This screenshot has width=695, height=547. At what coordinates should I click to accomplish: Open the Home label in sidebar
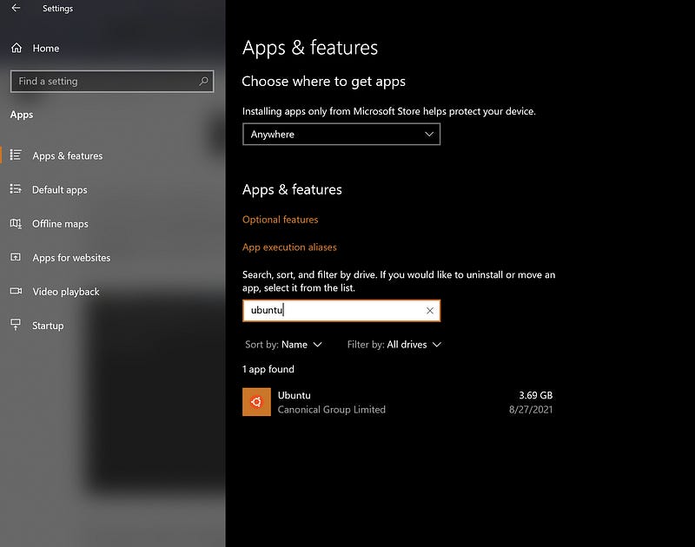46,49
